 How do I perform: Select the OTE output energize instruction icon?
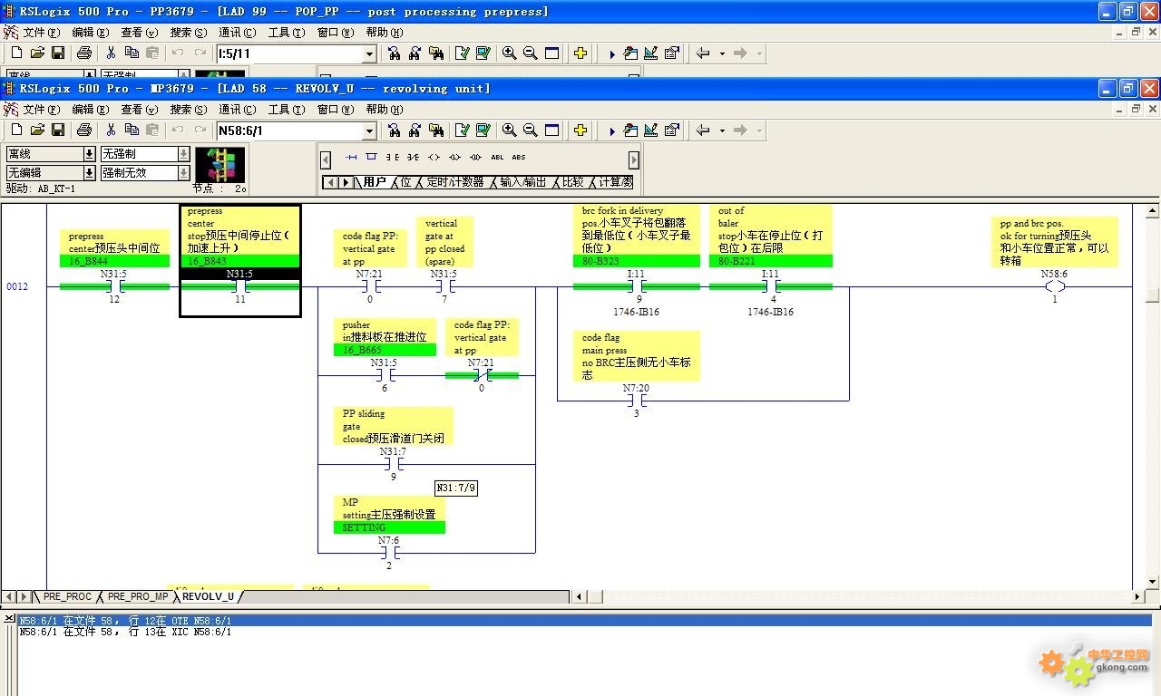(x=434, y=157)
